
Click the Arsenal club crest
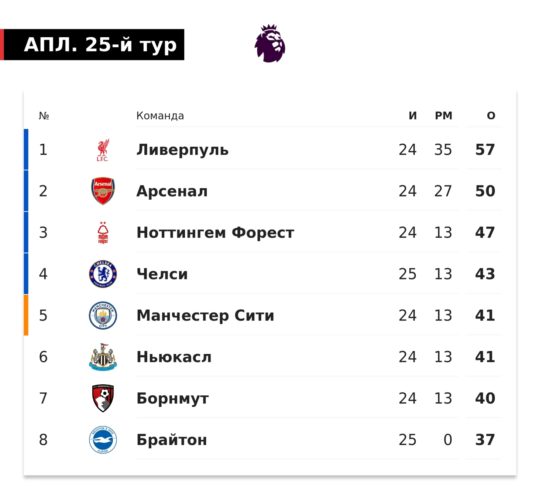[x=103, y=191]
